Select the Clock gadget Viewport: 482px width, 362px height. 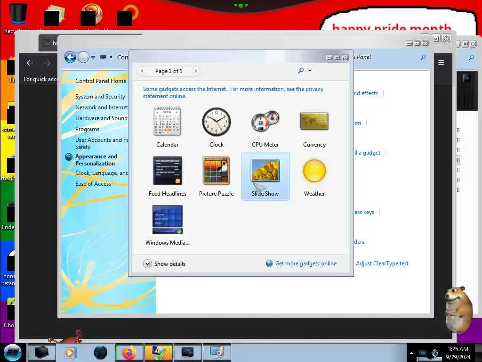coord(217,127)
